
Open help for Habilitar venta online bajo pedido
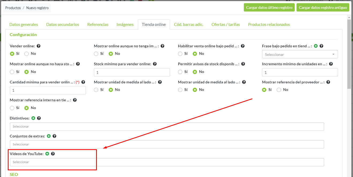tap(242, 46)
